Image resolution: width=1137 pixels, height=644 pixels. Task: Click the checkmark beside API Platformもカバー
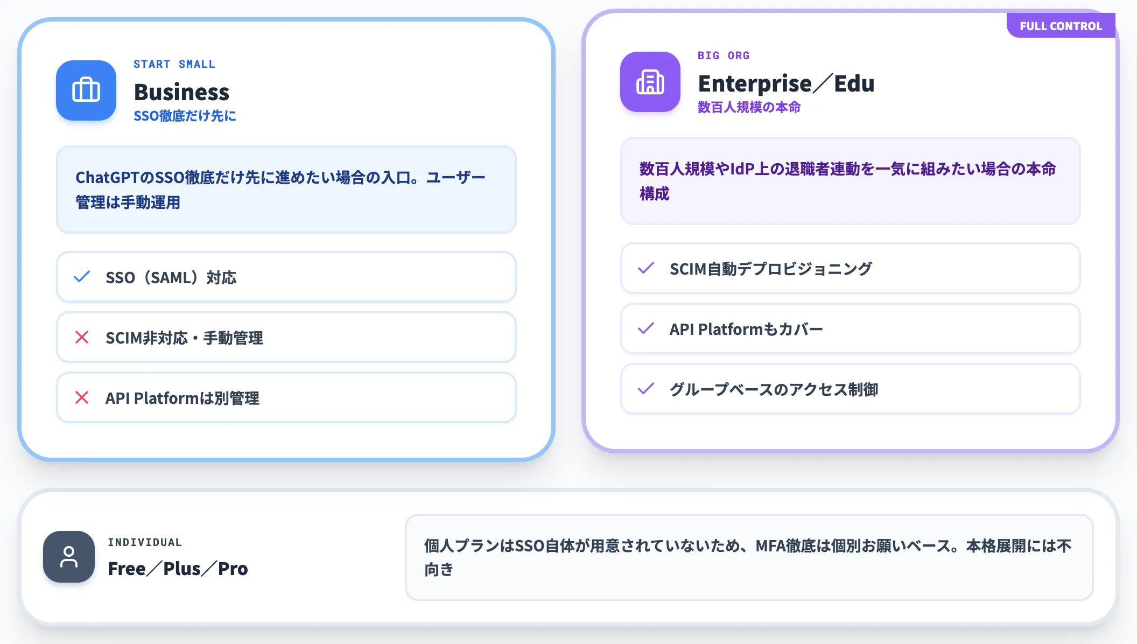pyautogui.click(x=646, y=328)
